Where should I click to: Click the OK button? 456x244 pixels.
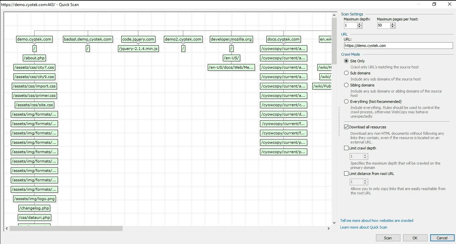415,238
